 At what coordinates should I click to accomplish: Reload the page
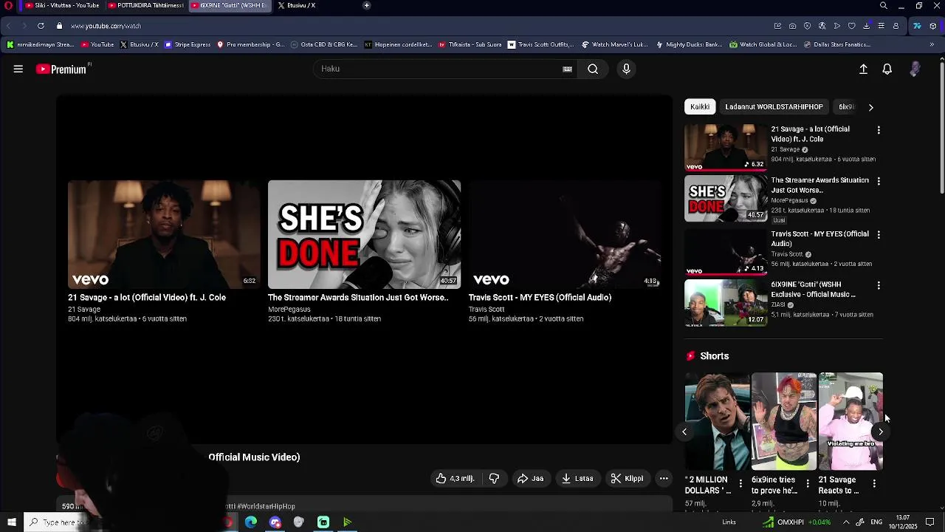41,26
